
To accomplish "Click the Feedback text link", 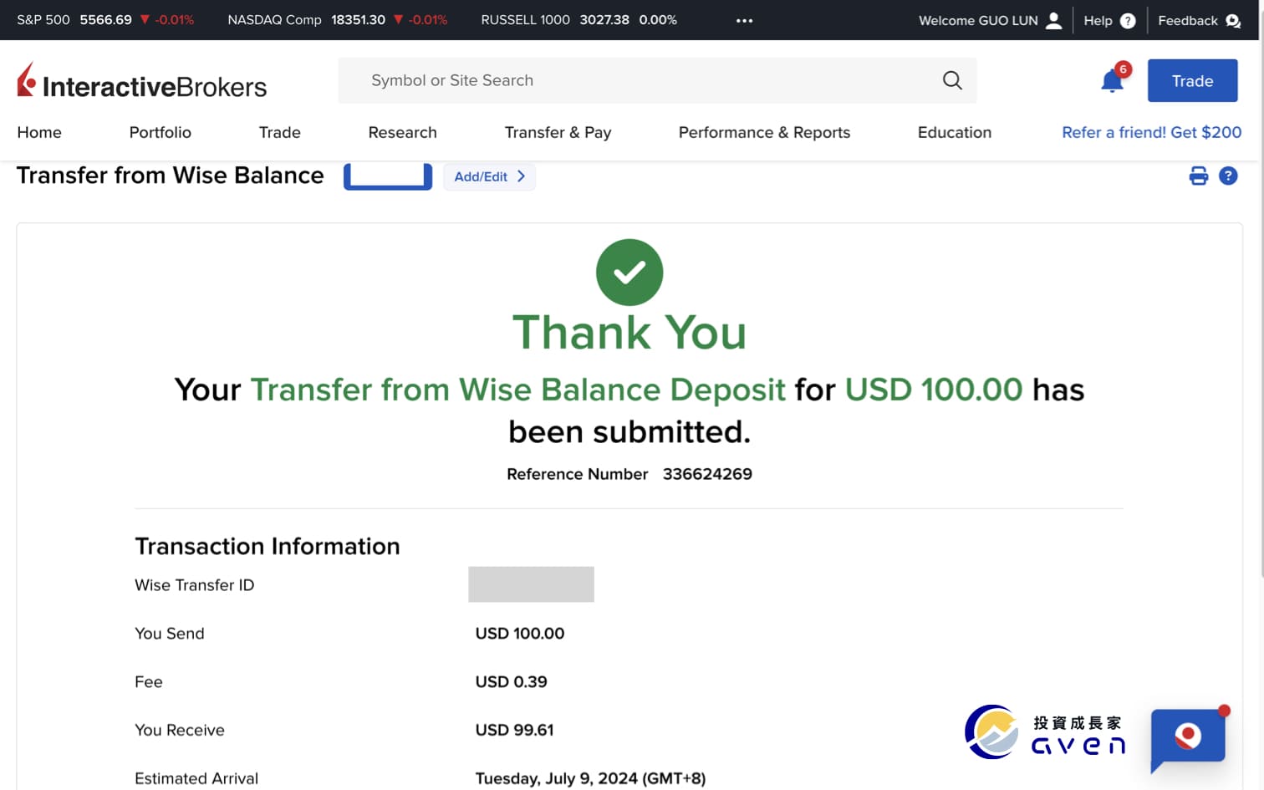I will 1188,20.
